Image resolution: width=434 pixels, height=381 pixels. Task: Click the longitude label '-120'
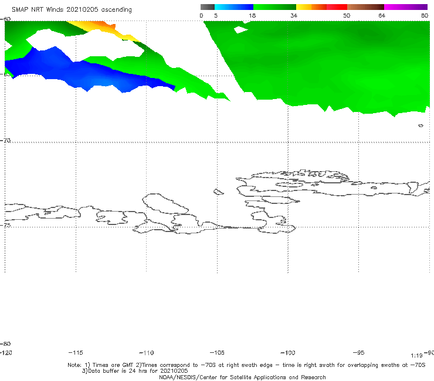tap(6, 352)
